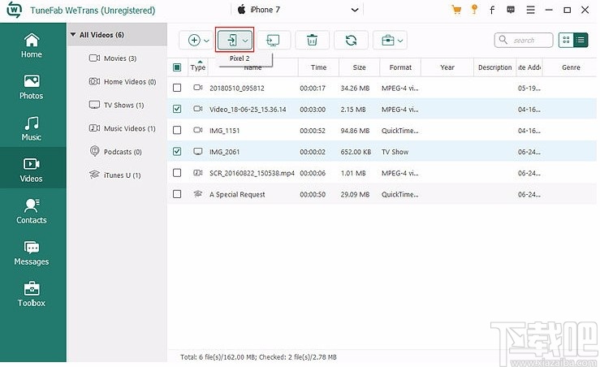600x367 pixels.
Task: Sort by the Description column header
Action: pyautogui.click(x=494, y=67)
